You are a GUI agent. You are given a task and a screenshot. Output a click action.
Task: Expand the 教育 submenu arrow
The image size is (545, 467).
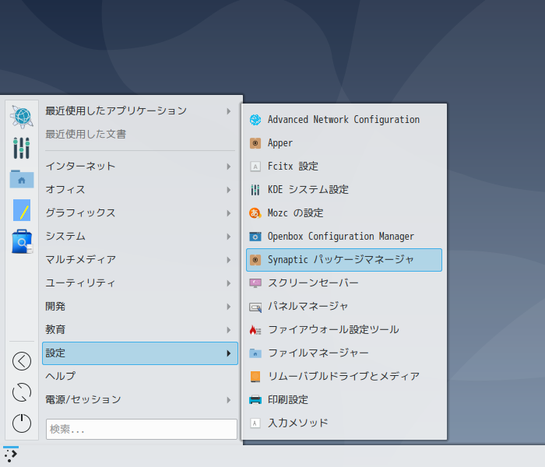coord(229,330)
